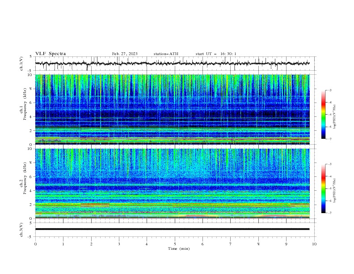
Task: Click time axis tick label "5"
Action: (175, 244)
